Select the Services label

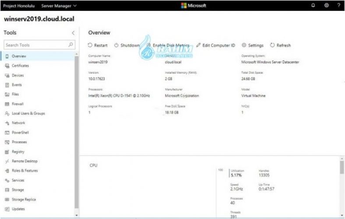coord(18,180)
